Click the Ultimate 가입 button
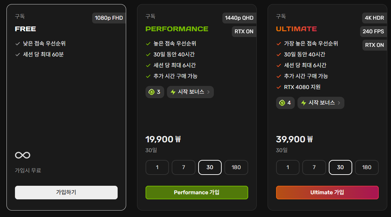 [x=327, y=193]
